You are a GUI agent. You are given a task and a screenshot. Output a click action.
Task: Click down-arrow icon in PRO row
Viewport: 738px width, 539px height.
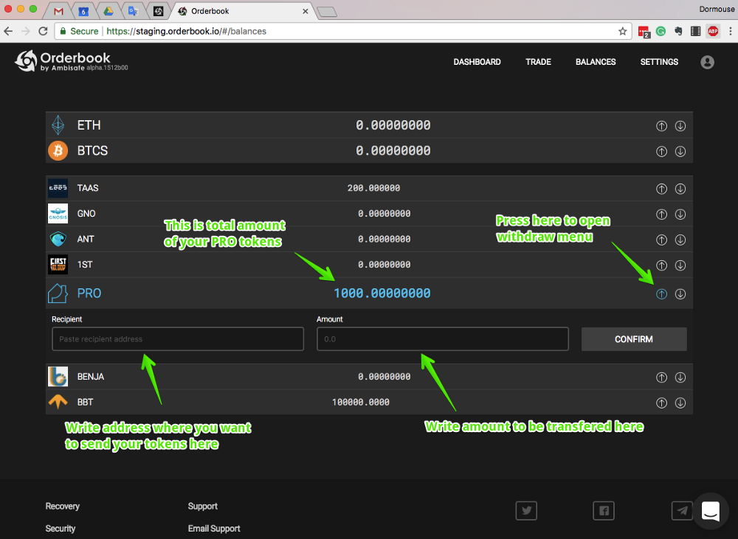point(680,294)
